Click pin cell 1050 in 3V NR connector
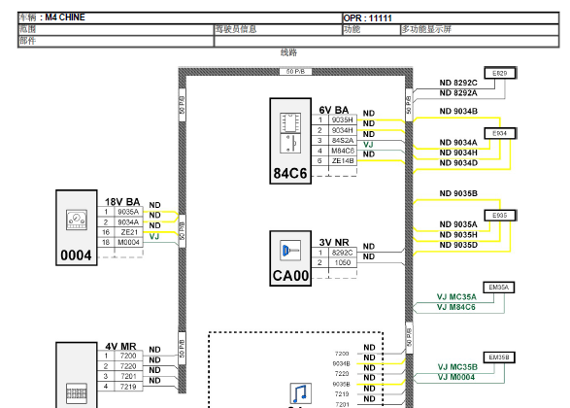The width and height of the screenshot is (570, 408). (x=343, y=262)
